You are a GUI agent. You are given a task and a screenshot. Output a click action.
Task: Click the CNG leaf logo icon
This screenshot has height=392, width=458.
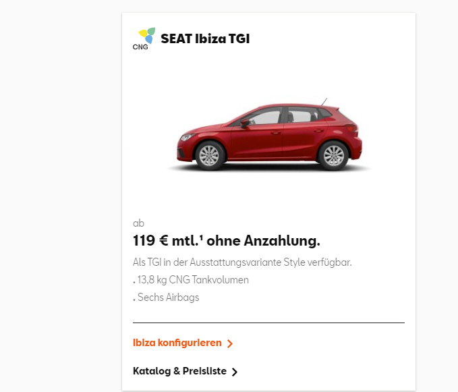146,34
